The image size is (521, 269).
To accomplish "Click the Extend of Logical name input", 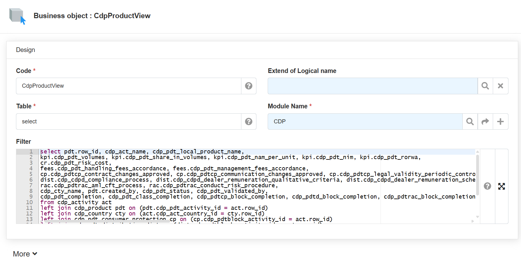I will 372,86.
